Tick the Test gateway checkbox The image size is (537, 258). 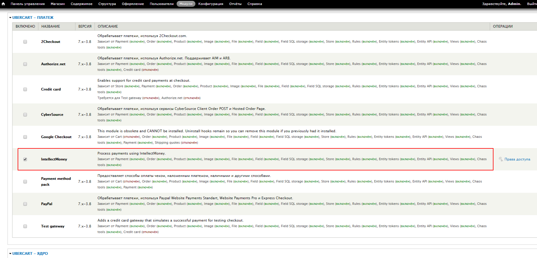[x=25, y=226]
